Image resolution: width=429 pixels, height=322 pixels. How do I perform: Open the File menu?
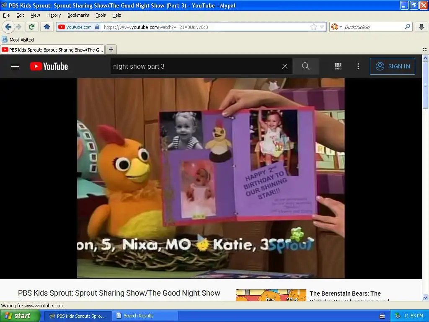(6, 15)
